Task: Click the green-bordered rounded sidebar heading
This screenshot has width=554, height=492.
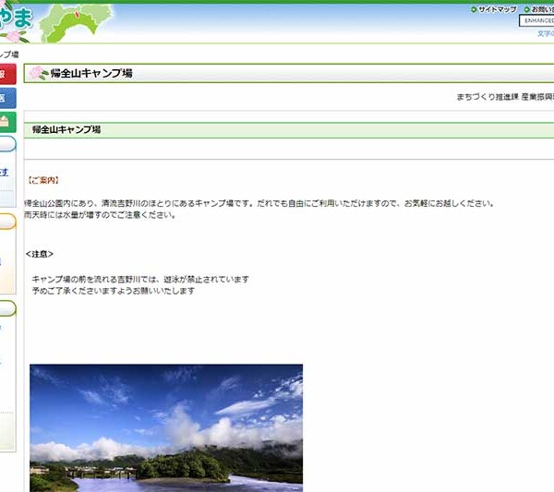Action: click(7, 308)
